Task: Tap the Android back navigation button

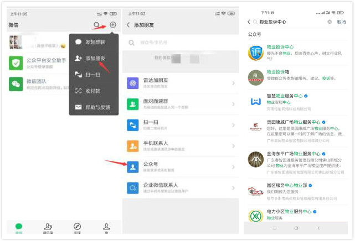Action: pos(318,228)
